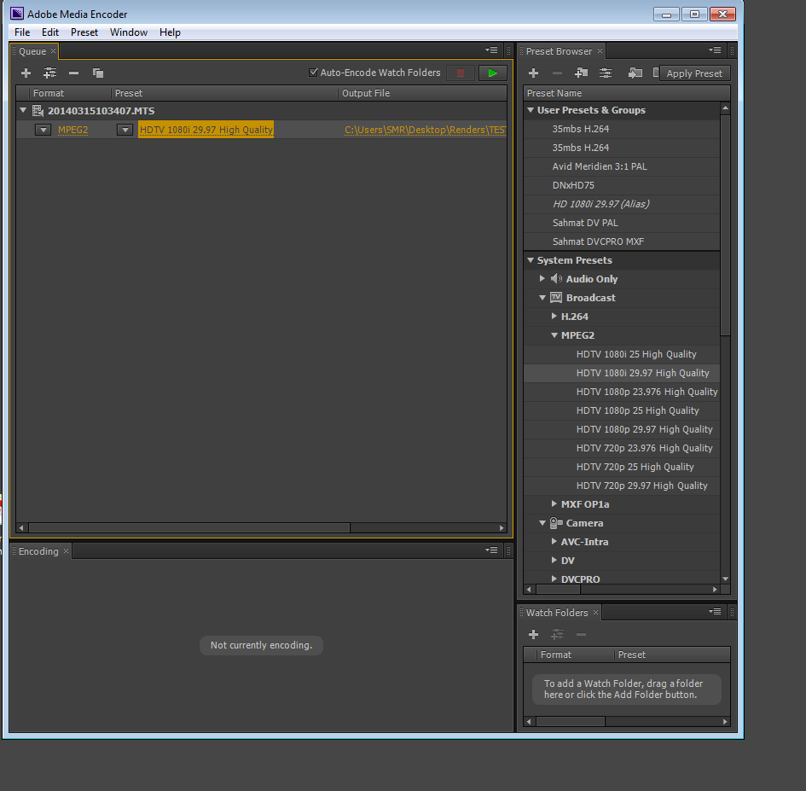Collapse the Broadcast group
This screenshot has width=806, height=791.
tap(542, 297)
